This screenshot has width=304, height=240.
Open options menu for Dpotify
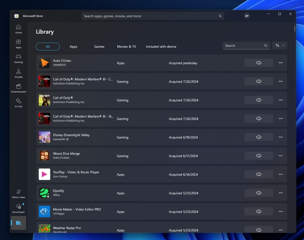tap(280, 193)
